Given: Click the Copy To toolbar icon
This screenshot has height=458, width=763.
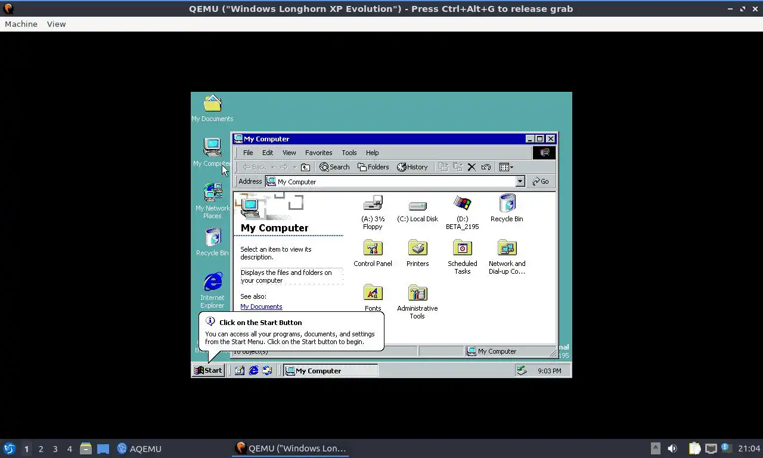Looking at the screenshot, I should [x=457, y=167].
